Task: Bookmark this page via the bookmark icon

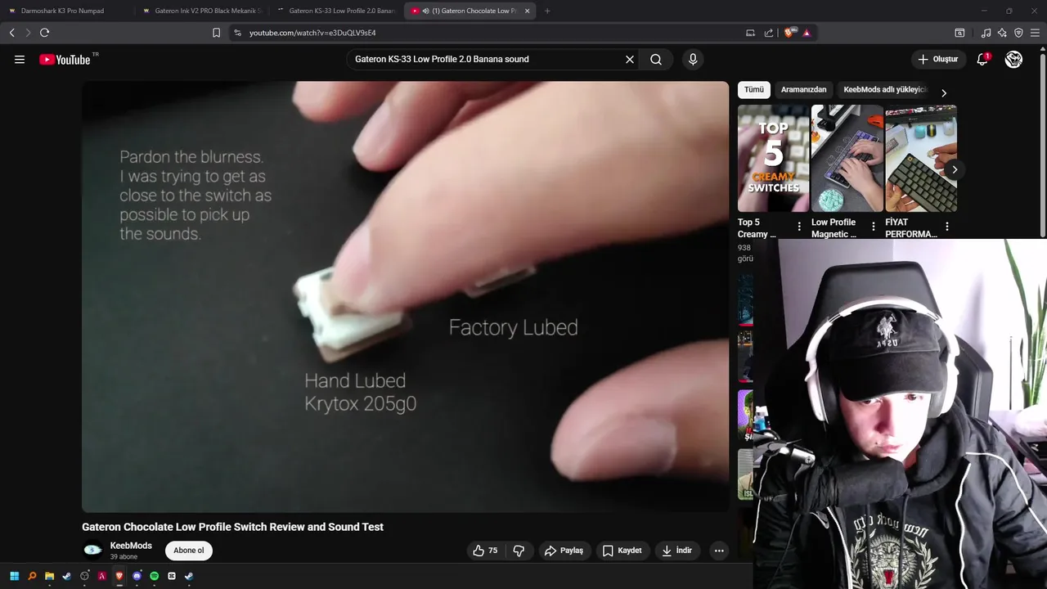Action: (216, 33)
